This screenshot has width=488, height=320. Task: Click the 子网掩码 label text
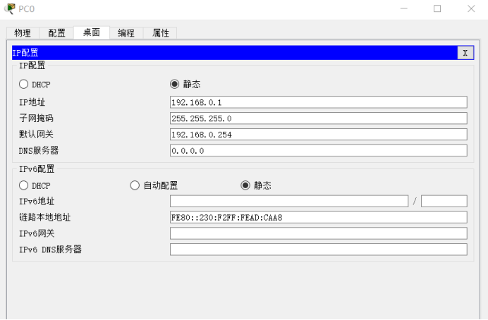[x=36, y=118]
